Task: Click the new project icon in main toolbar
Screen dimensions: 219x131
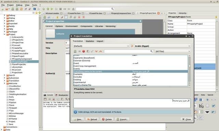Action: 2,9
